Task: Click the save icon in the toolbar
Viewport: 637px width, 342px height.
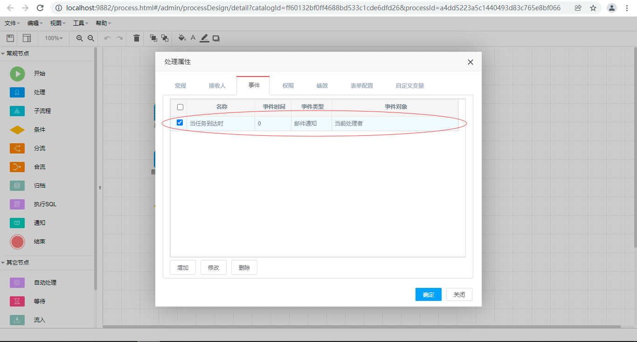Action: tap(10, 38)
